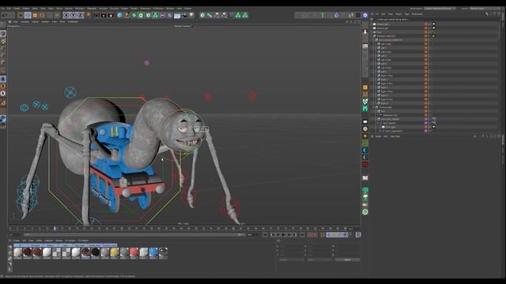Toggle the Z axis lock
The image size is (506, 284).
(x=81, y=15)
